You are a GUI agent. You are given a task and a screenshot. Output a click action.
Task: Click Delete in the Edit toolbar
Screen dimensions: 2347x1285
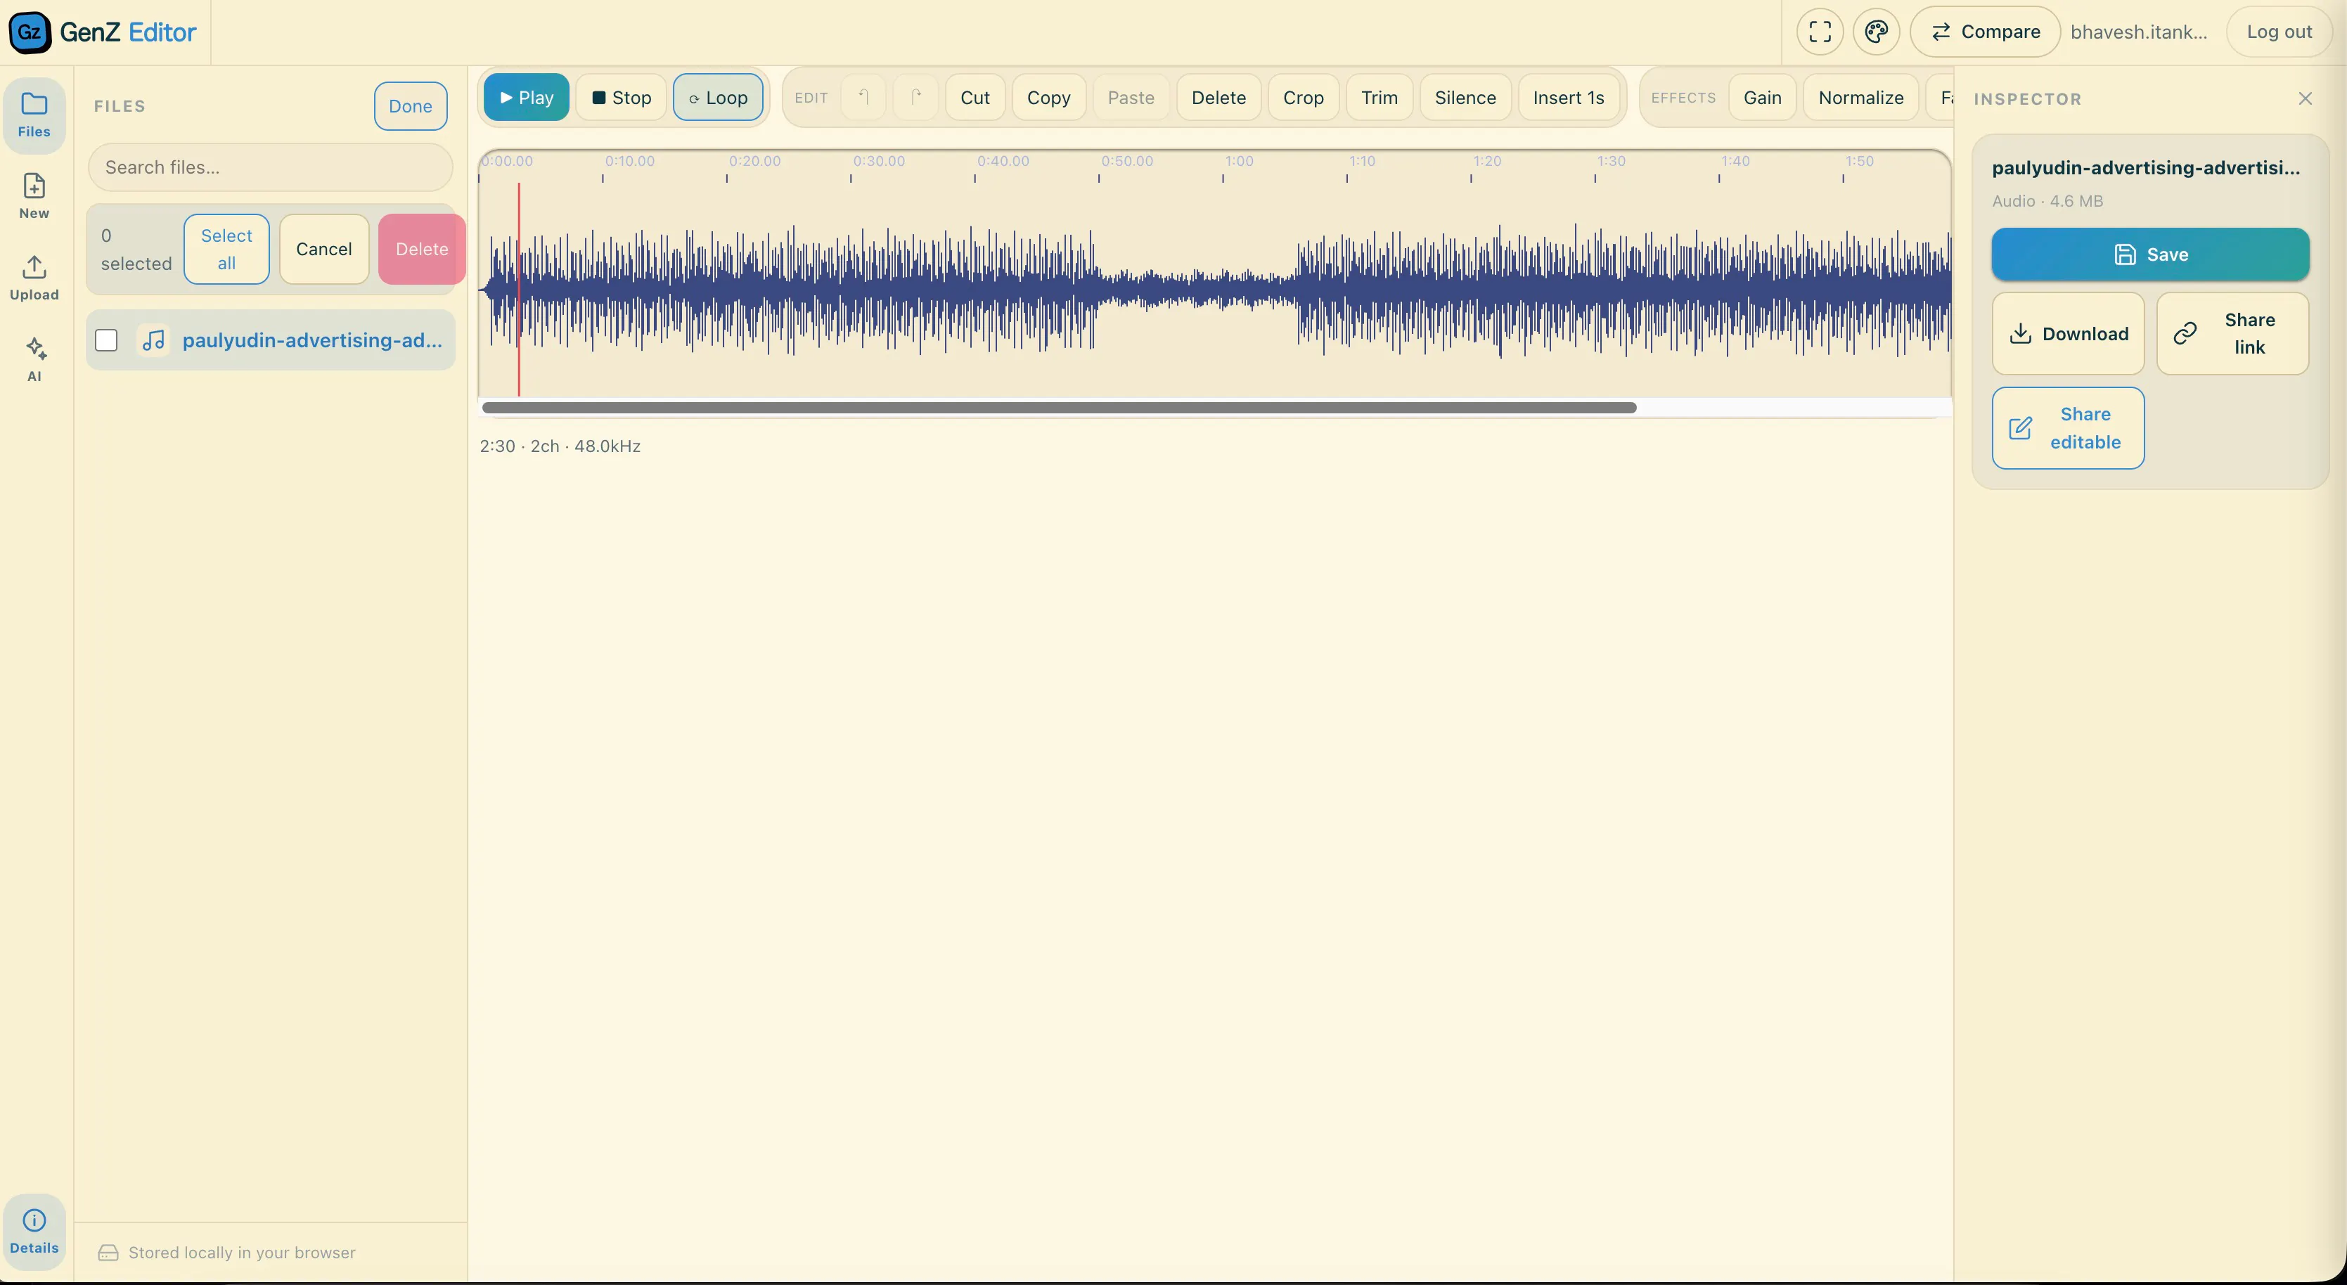point(1218,98)
